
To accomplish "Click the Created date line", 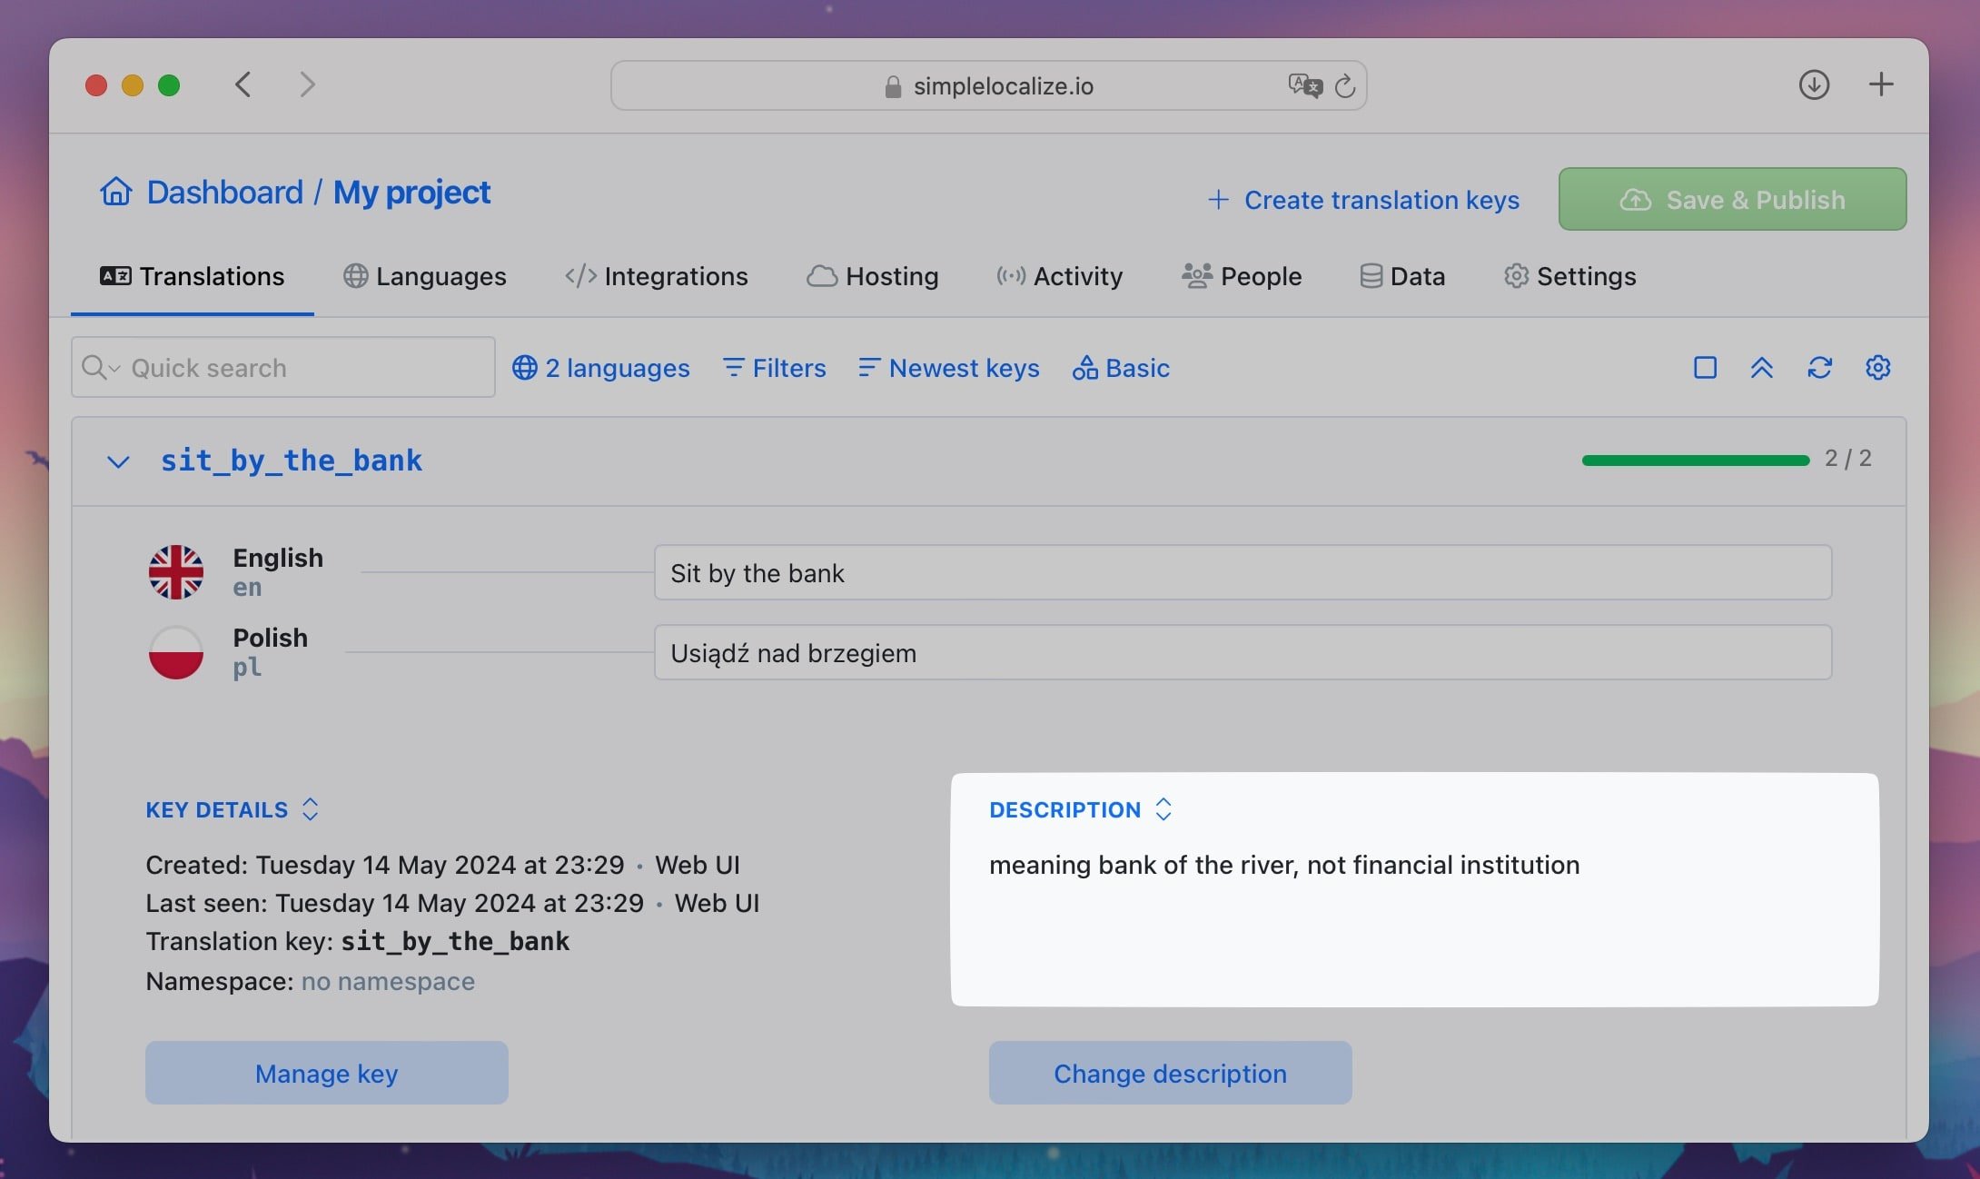I will tap(442, 865).
